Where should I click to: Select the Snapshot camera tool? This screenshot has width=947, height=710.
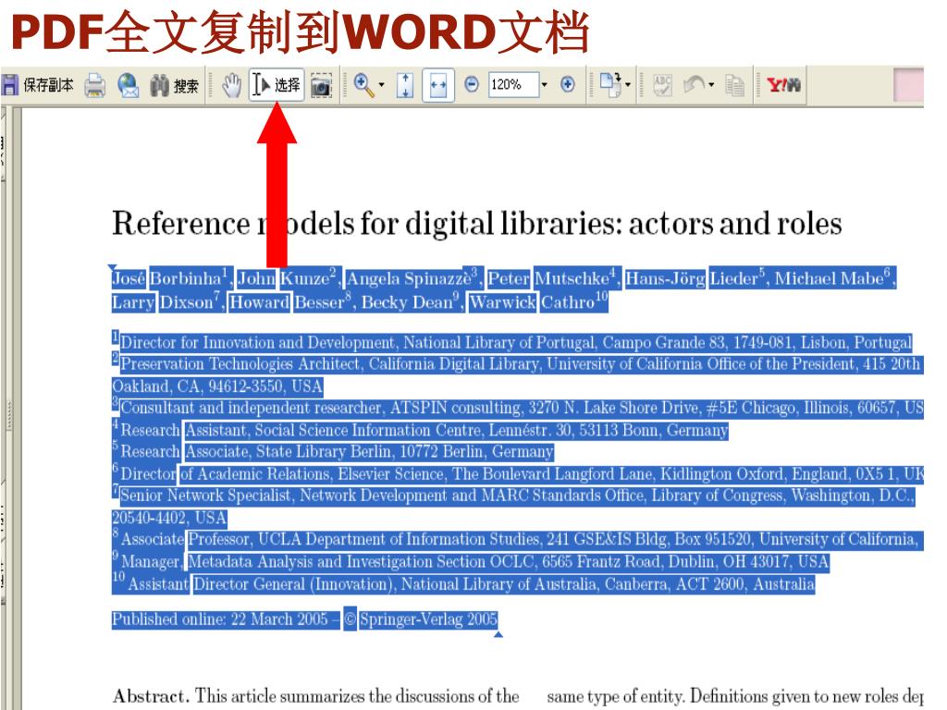click(321, 86)
